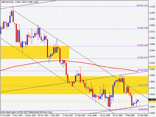
Task: Click the 12 Feb 2008 date label
Action: point(143,116)
